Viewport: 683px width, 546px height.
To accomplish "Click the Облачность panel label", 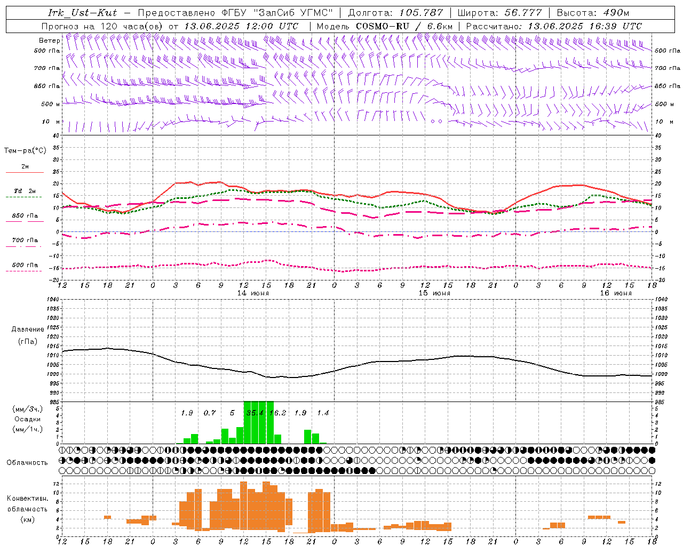I will click(27, 463).
